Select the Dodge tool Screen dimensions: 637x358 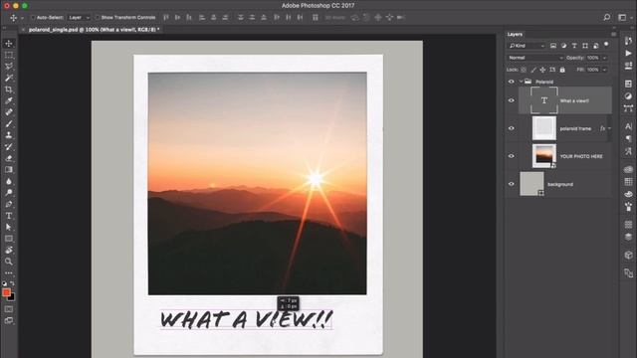9,192
